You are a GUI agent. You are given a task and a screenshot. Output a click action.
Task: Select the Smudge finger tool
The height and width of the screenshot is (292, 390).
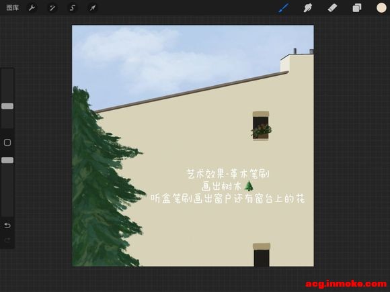point(308,7)
